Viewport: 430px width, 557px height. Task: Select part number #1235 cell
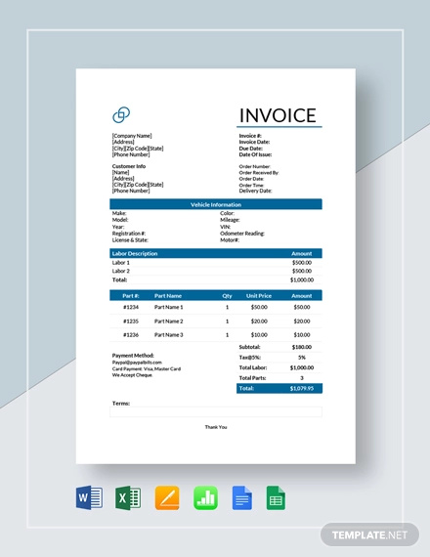click(131, 321)
